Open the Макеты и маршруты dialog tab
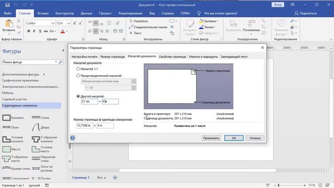 pos(203,57)
